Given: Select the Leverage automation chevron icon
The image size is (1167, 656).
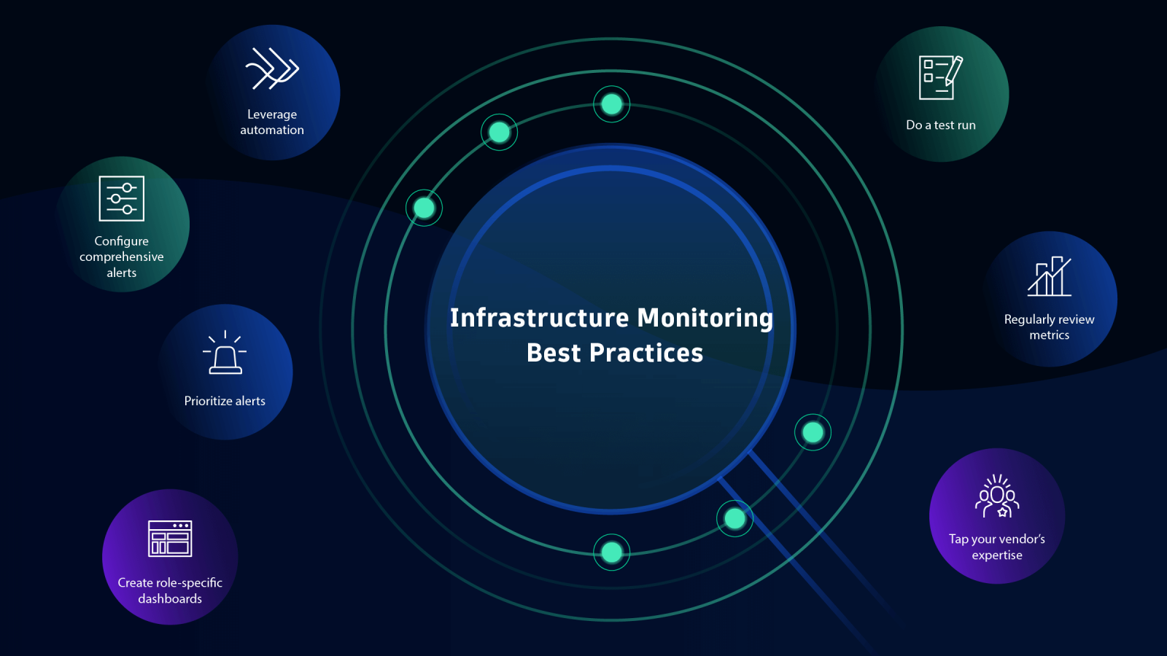Looking at the screenshot, I should click(x=272, y=69).
